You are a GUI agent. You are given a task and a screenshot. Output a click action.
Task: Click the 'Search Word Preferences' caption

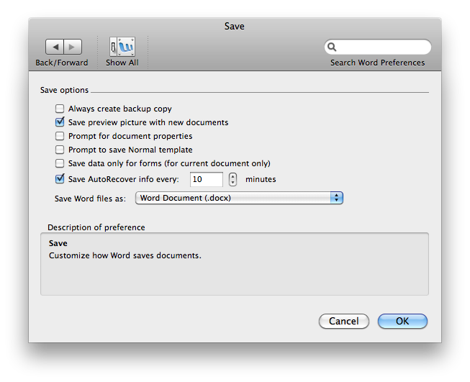point(378,63)
